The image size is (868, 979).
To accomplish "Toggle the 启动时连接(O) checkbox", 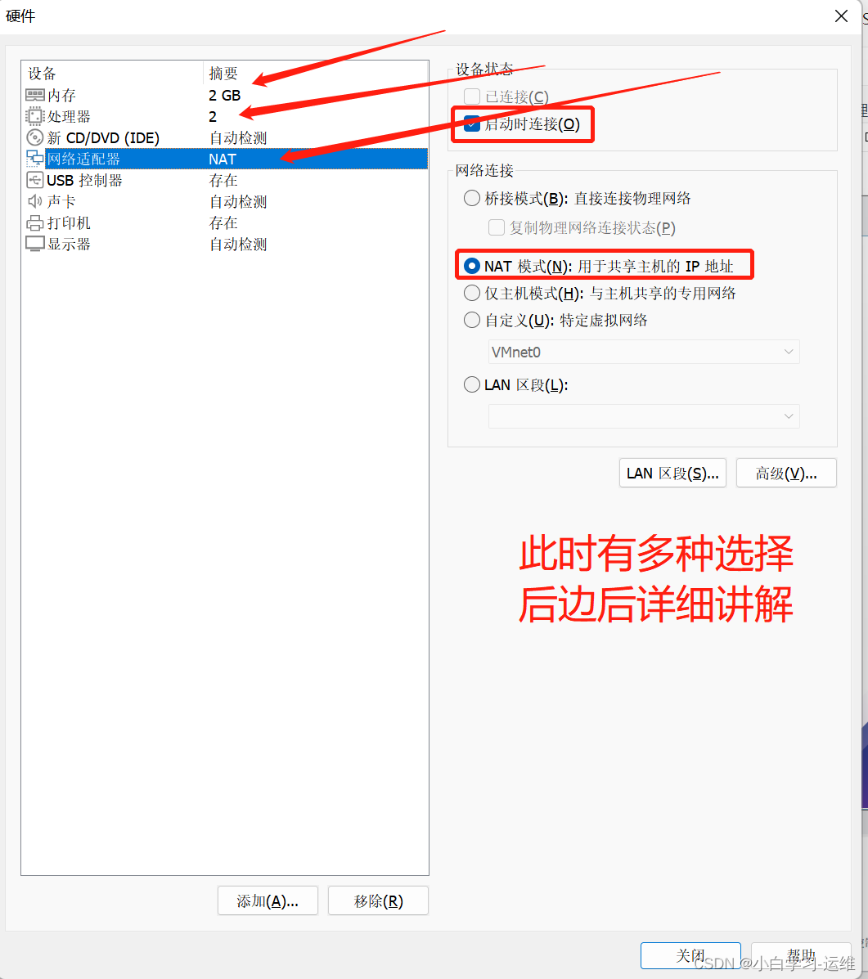I will tap(472, 123).
